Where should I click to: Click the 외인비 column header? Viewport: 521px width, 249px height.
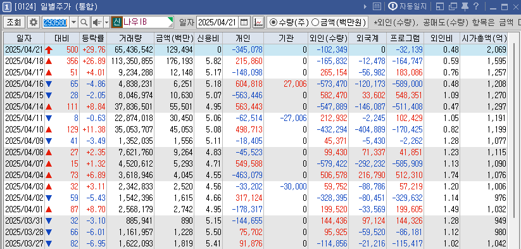click(x=442, y=38)
